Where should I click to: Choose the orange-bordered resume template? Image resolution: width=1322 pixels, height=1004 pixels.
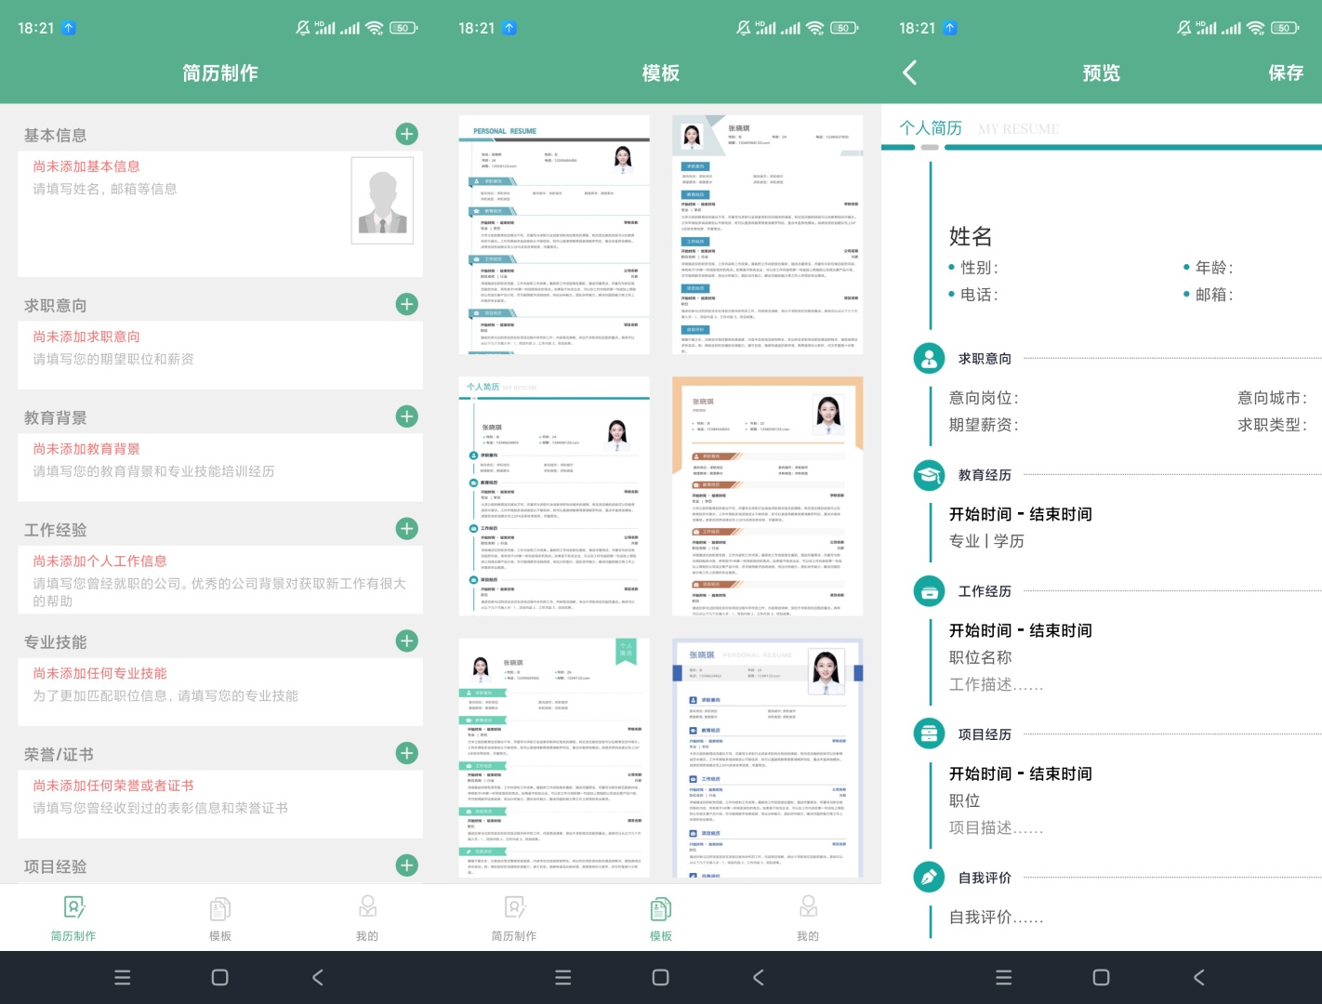pyautogui.click(x=767, y=495)
